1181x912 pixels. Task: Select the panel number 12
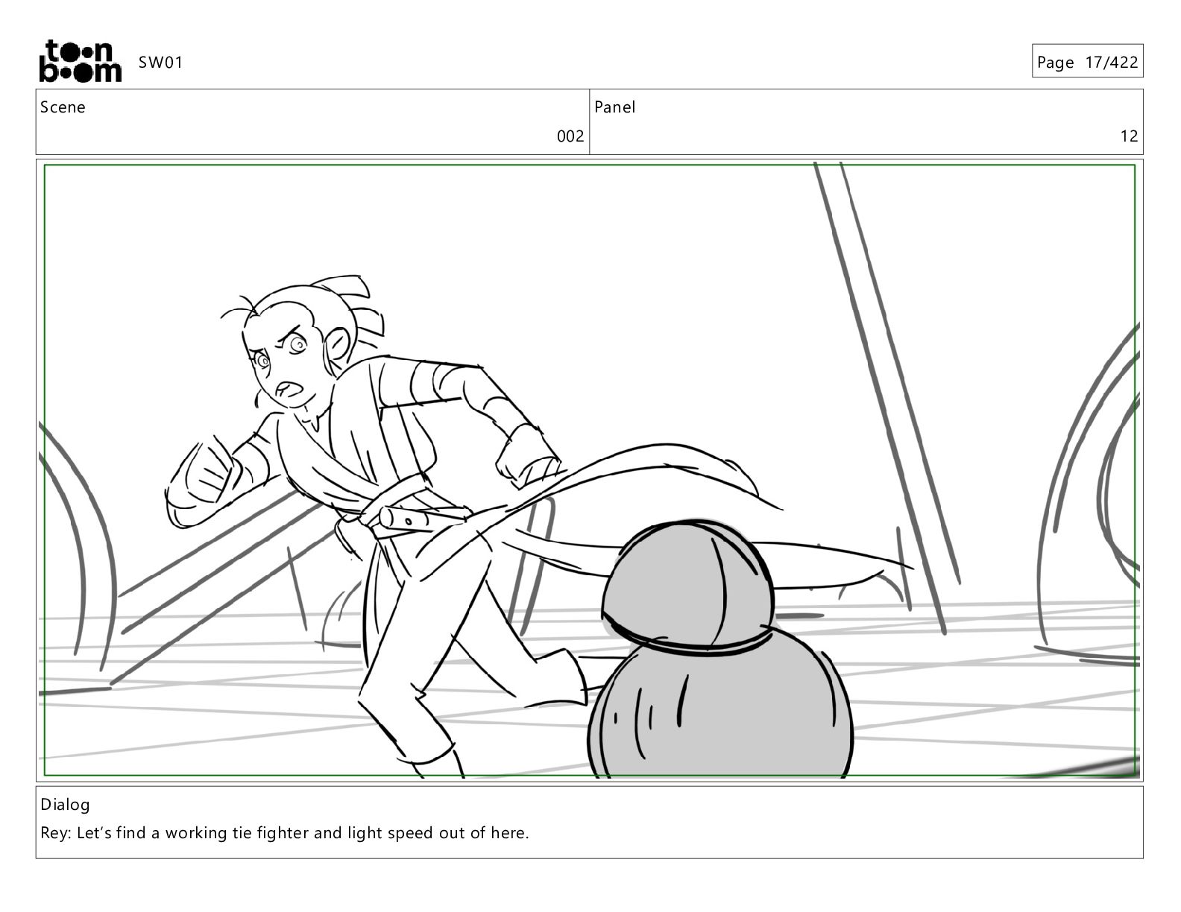(1129, 136)
